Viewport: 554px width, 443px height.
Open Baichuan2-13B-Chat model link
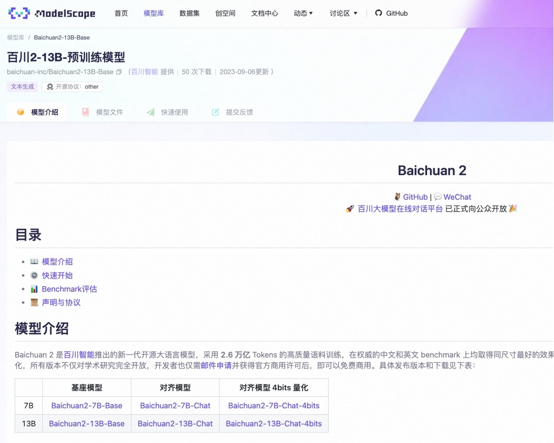(x=175, y=424)
